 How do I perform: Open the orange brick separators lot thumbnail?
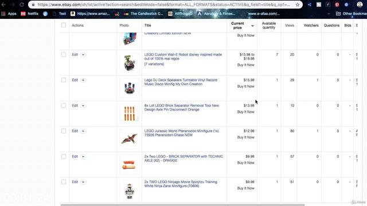[129, 113]
